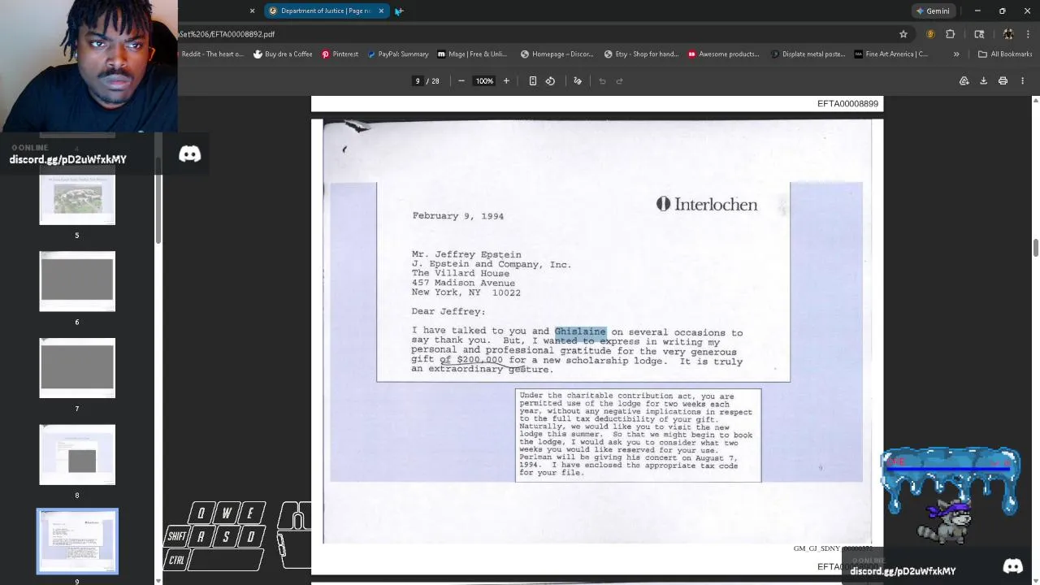This screenshot has height=585, width=1040.
Task: Click the PDF page number field
Action: [x=418, y=80]
